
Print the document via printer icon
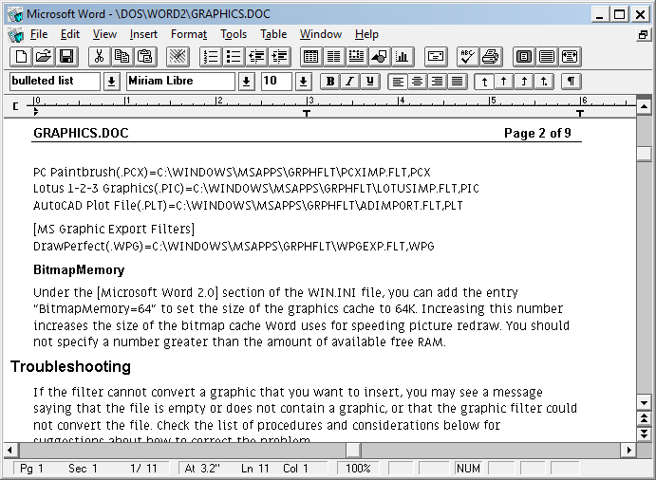pos(491,57)
